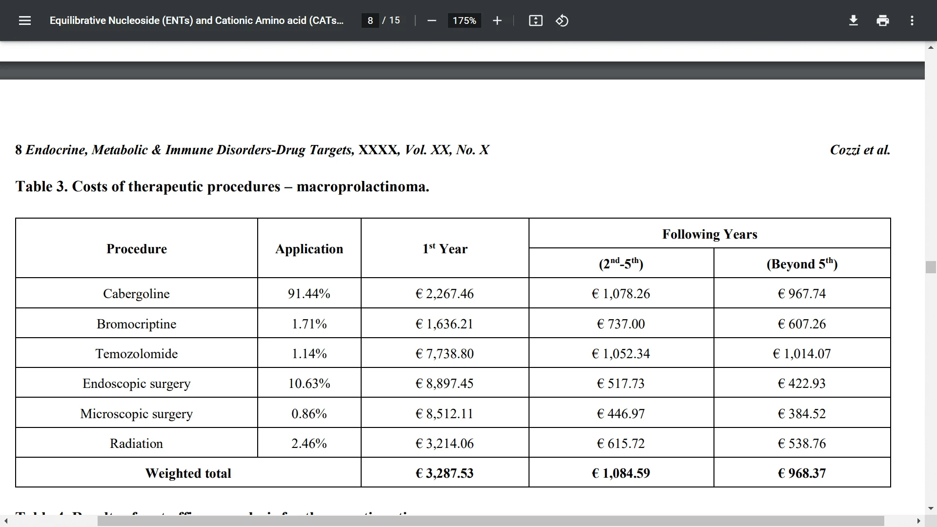Click the '€ 737.00' cell

[x=621, y=324]
